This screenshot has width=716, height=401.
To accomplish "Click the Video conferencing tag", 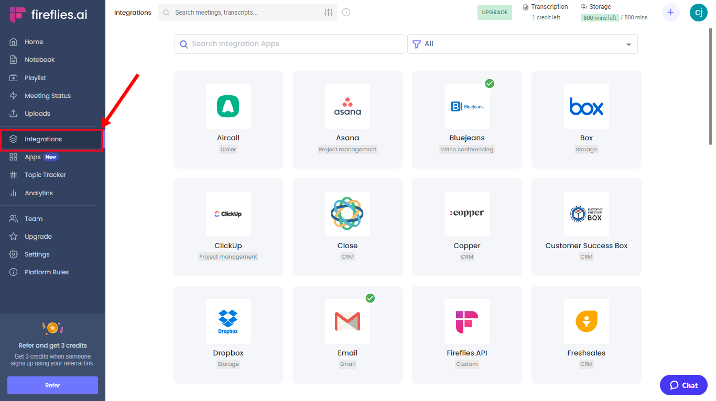I will (x=467, y=150).
